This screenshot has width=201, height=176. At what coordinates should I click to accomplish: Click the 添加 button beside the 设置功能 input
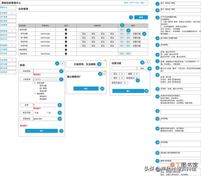[x=142, y=68]
